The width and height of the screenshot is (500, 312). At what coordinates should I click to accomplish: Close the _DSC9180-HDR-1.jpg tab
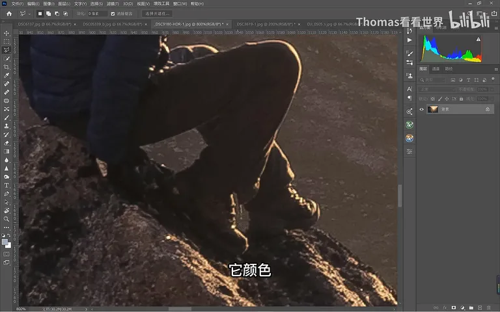[x=227, y=24]
